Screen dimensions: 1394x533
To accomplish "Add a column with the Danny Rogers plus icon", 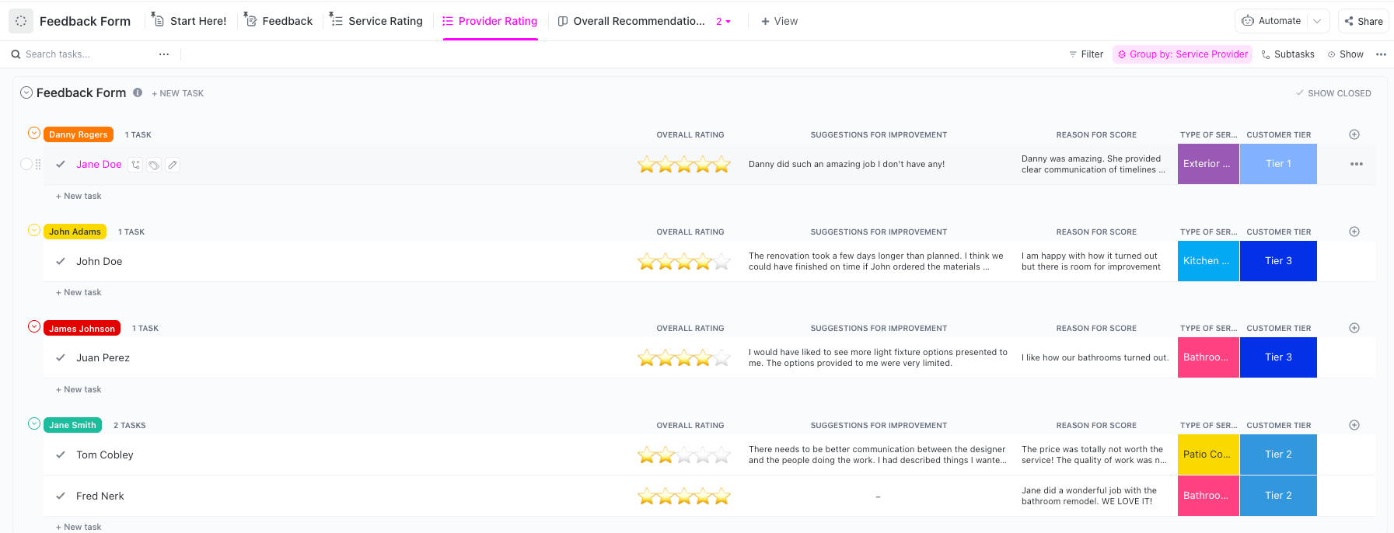I will (1354, 134).
